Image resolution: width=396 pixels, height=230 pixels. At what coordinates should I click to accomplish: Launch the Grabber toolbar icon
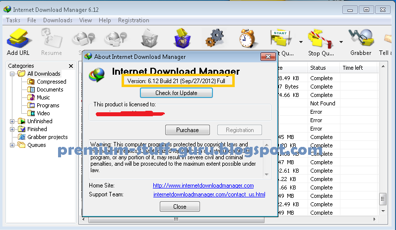coord(361,38)
